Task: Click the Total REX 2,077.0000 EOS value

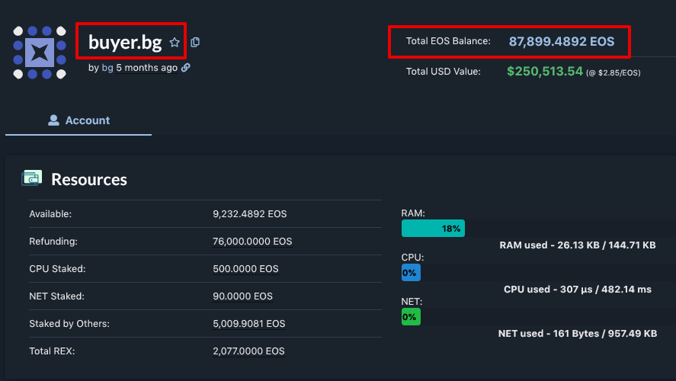Action: pos(248,351)
